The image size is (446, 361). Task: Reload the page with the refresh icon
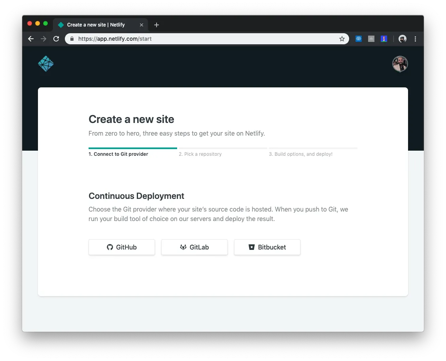(x=56, y=39)
